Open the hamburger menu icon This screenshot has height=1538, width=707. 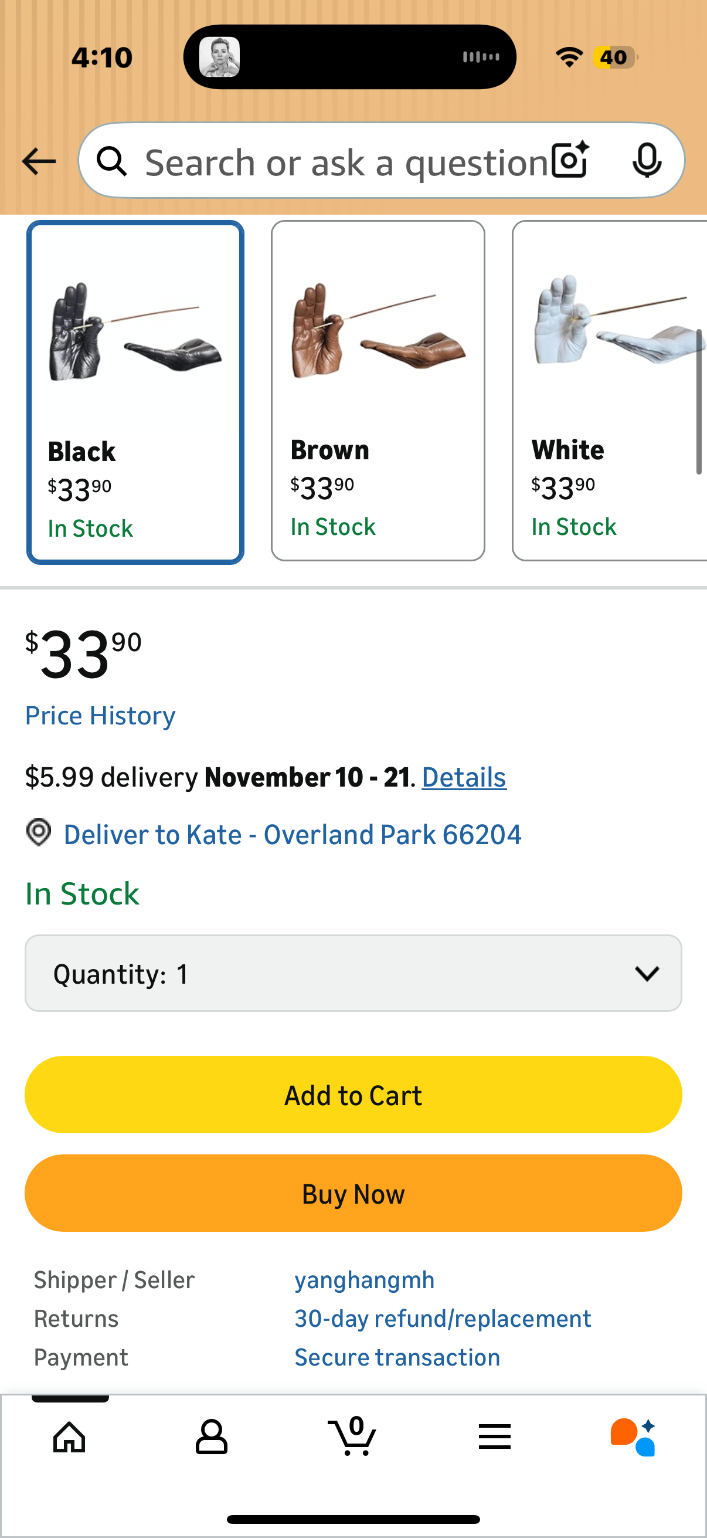tap(495, 1437)
